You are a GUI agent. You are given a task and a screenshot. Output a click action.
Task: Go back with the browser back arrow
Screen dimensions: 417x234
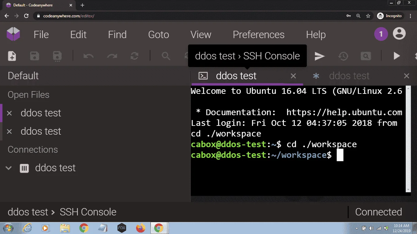7,16
